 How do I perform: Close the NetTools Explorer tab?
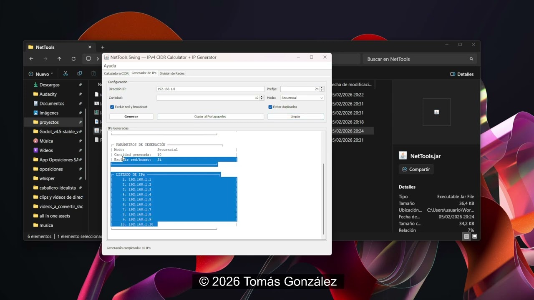click(90, 47)
